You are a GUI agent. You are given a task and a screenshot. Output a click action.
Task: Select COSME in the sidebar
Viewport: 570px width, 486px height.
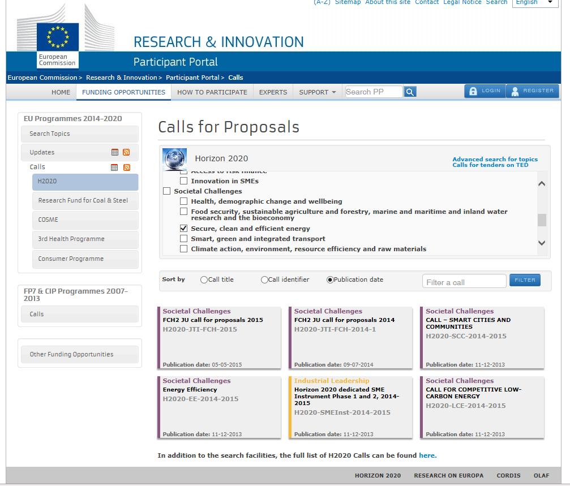point(85,220)
